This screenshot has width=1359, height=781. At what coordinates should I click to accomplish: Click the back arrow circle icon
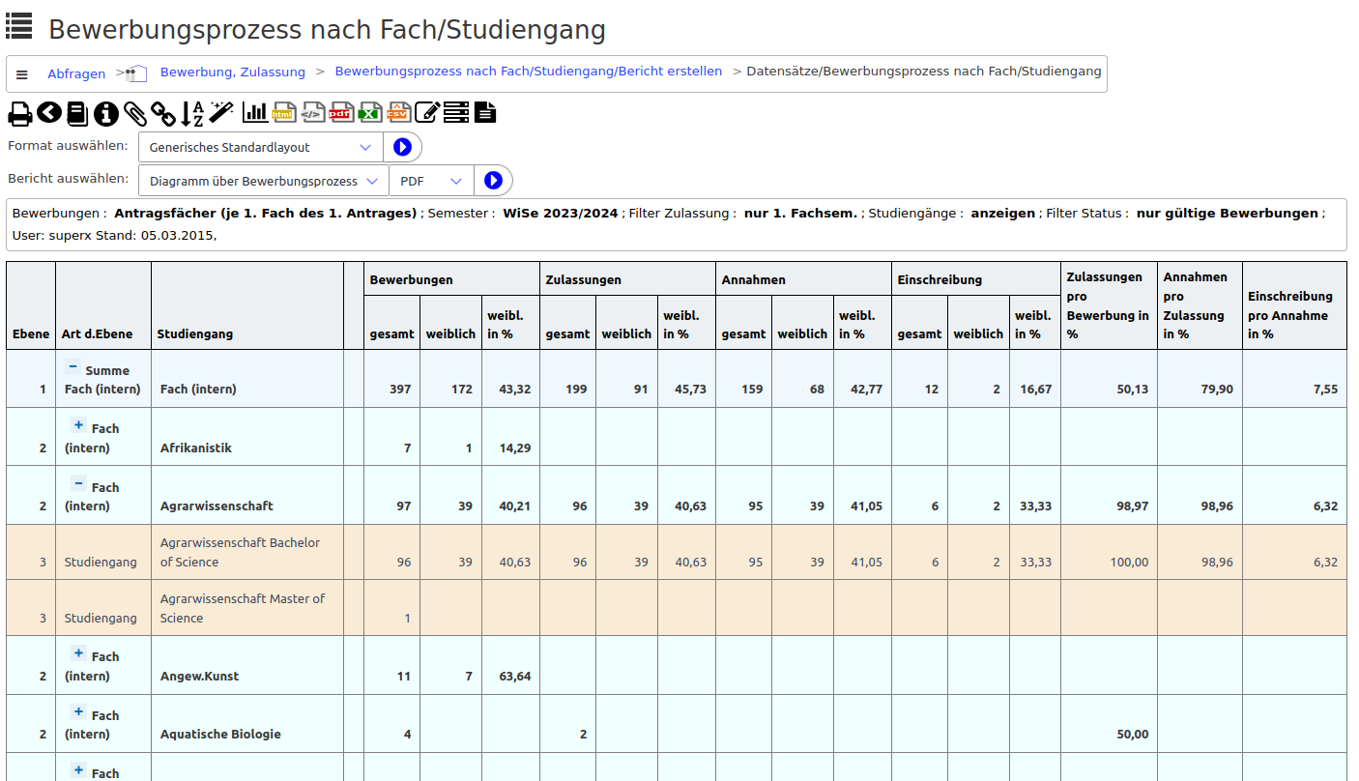pyautogui.click(x=49, y=113)
